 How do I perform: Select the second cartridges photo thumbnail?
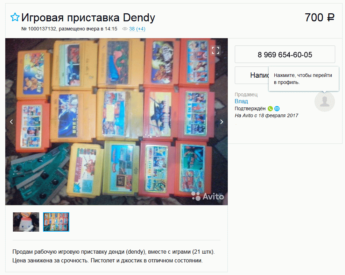56,222
